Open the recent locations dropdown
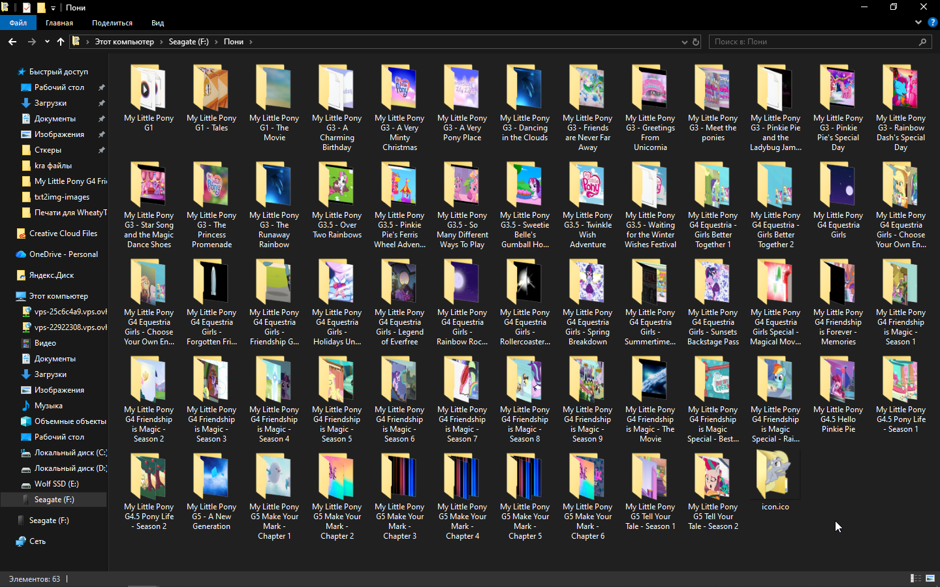The height and width of the screenshot is (587, 940). pos(47,42)
